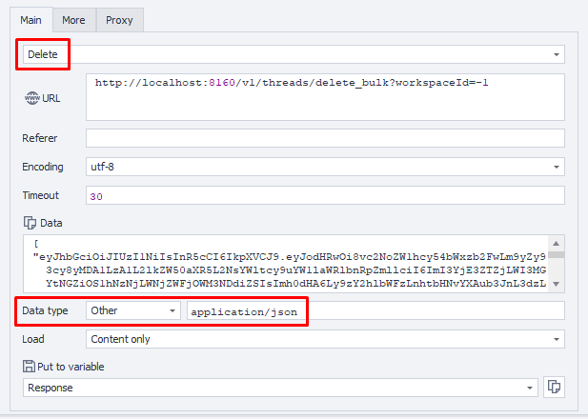This screenshot has height=419, width=588.
Task: Click the Timeout field showing 30
Action: [x=324, y=195]
